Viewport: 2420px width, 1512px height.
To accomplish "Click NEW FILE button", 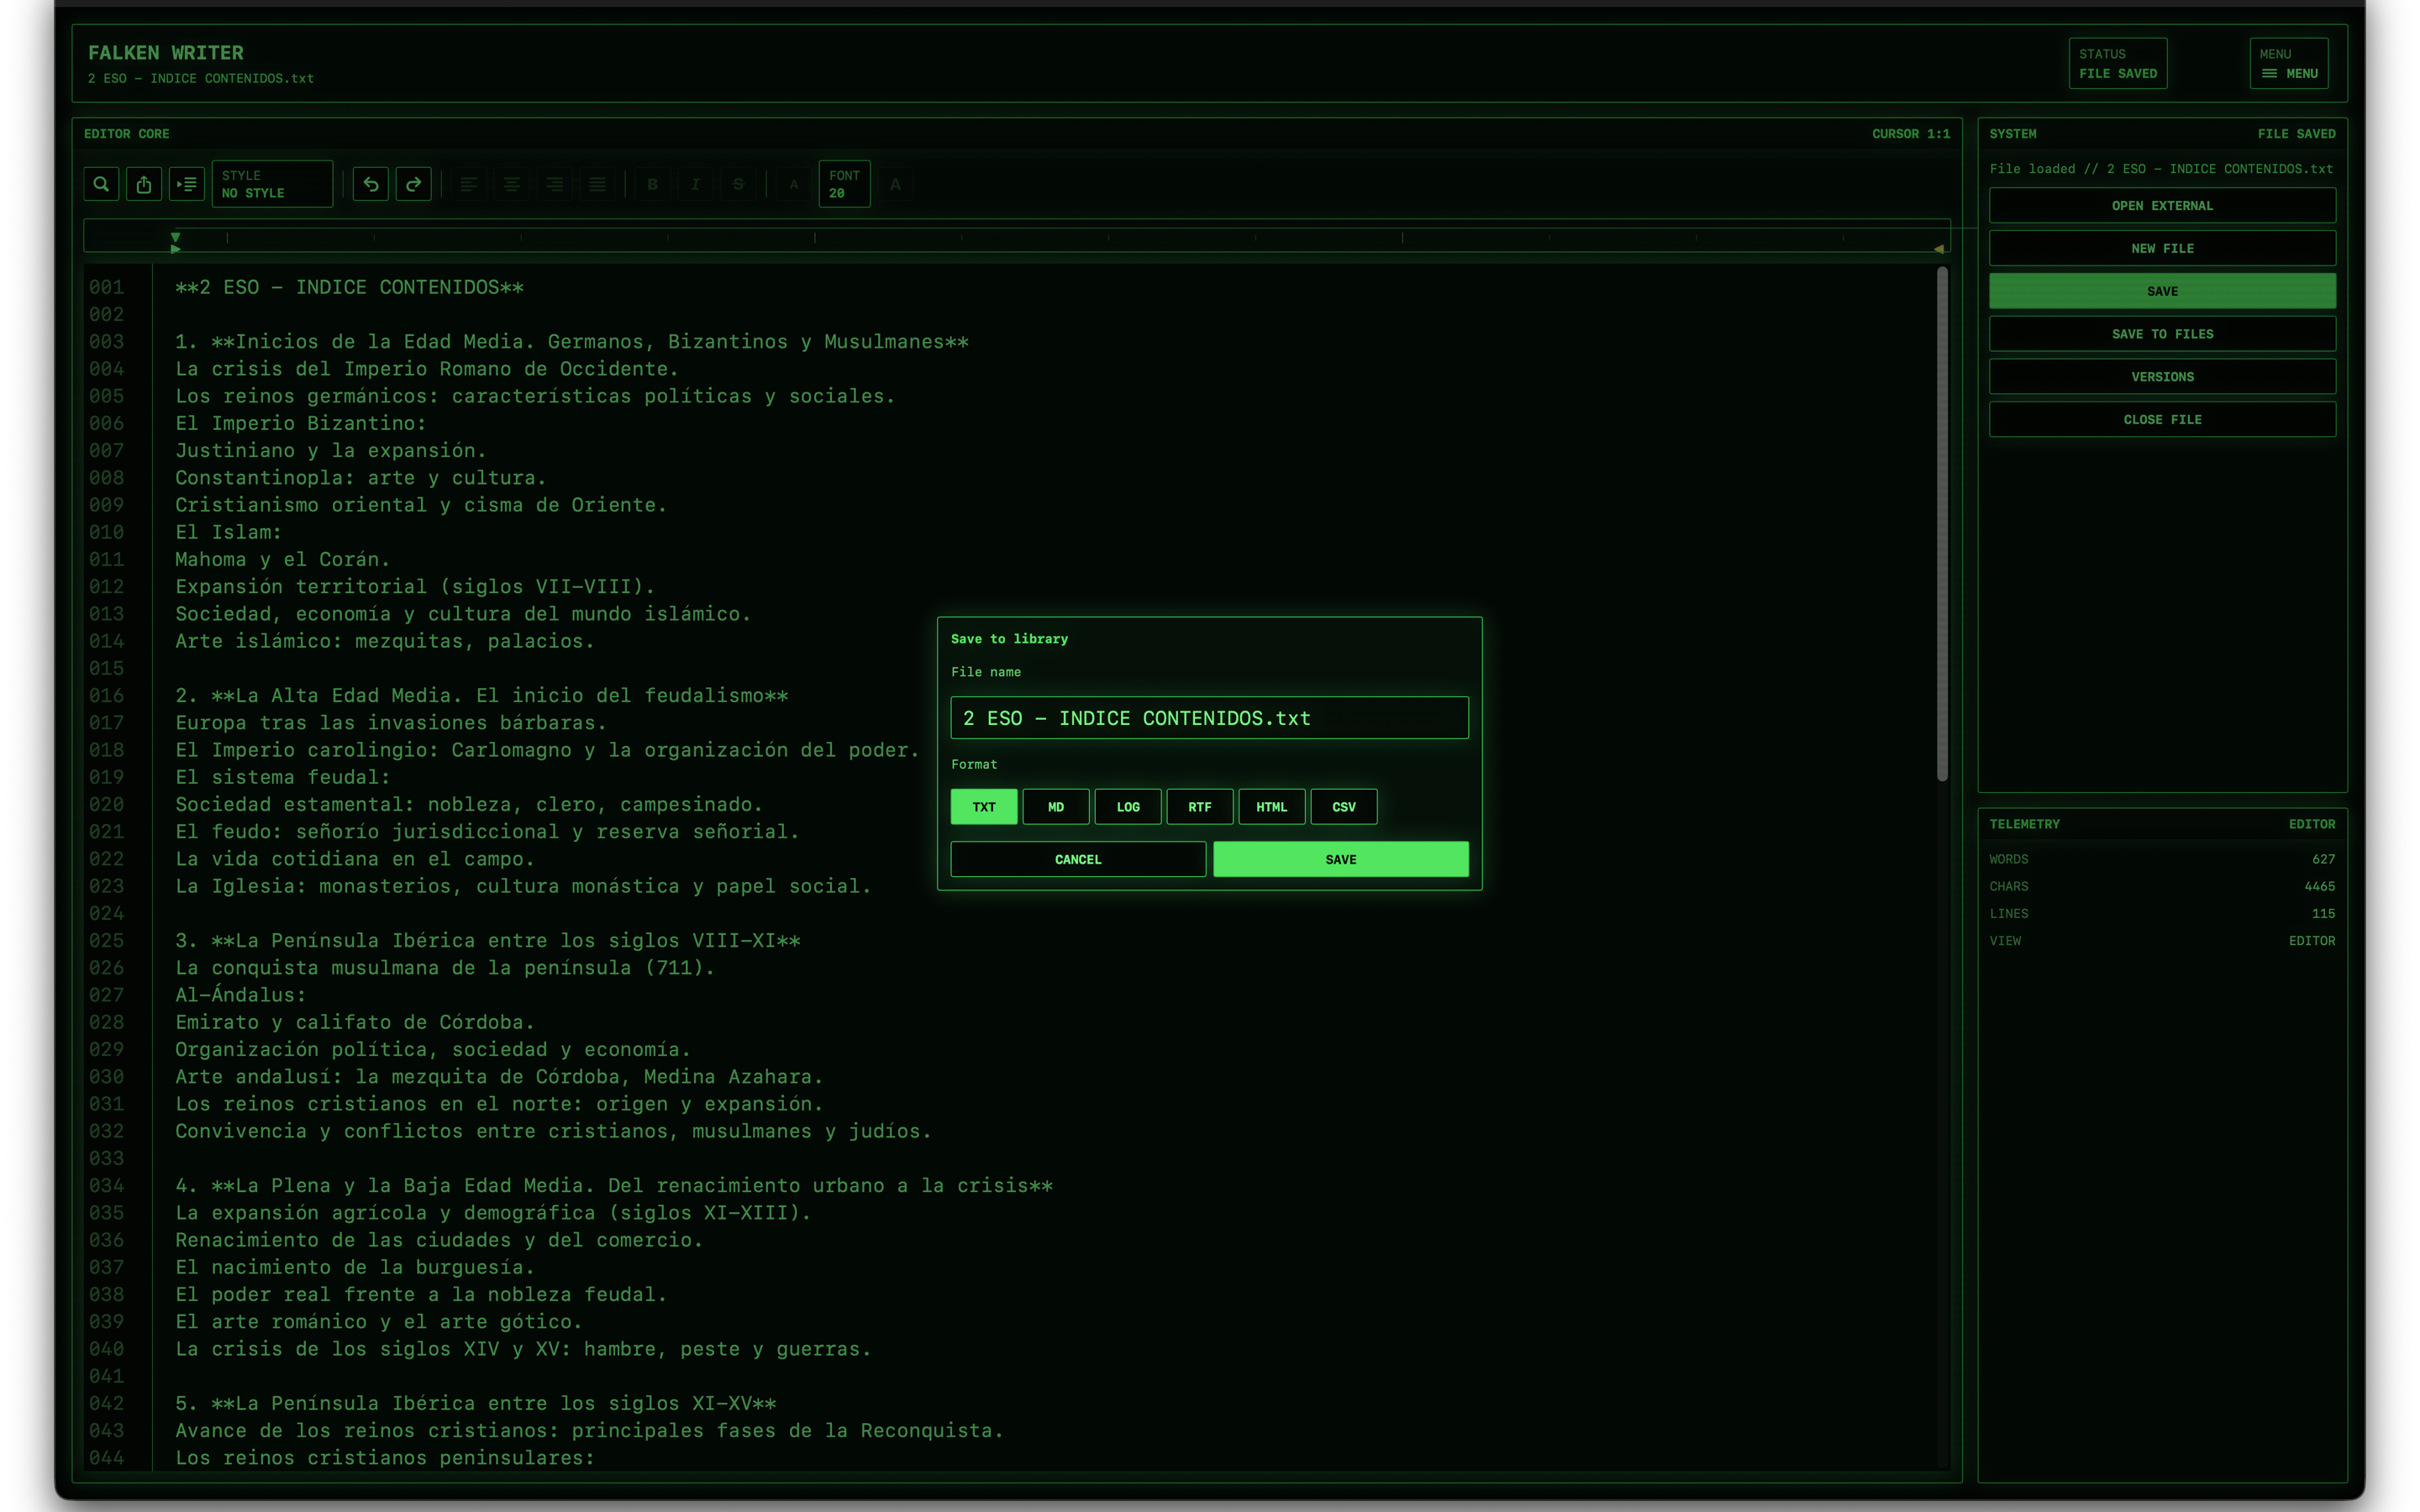I will pos(2162,249).
